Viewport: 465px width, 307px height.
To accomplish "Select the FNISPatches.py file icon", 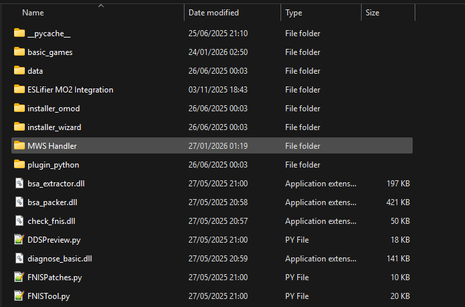I will [x=19, y=278].
